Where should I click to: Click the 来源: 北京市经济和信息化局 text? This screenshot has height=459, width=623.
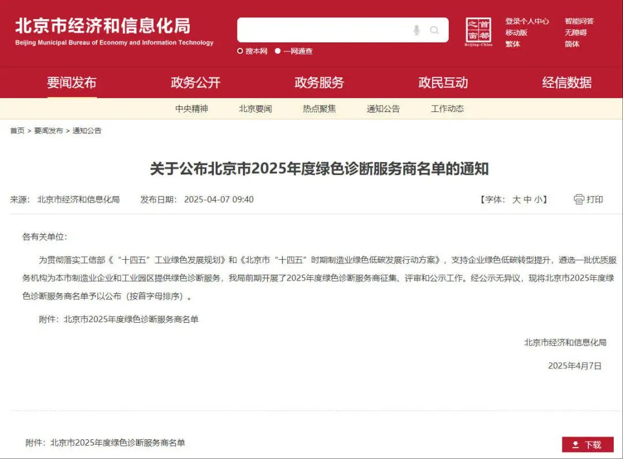tap(65, 199)
